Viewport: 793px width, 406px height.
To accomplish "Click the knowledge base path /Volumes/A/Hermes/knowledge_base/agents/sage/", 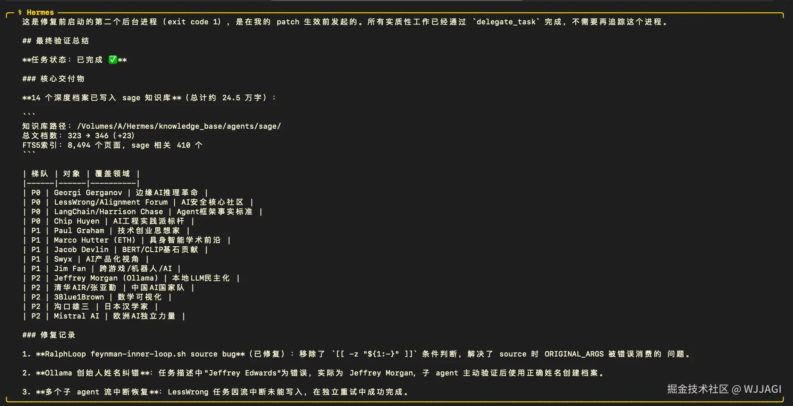I will [x=179, y=126].
